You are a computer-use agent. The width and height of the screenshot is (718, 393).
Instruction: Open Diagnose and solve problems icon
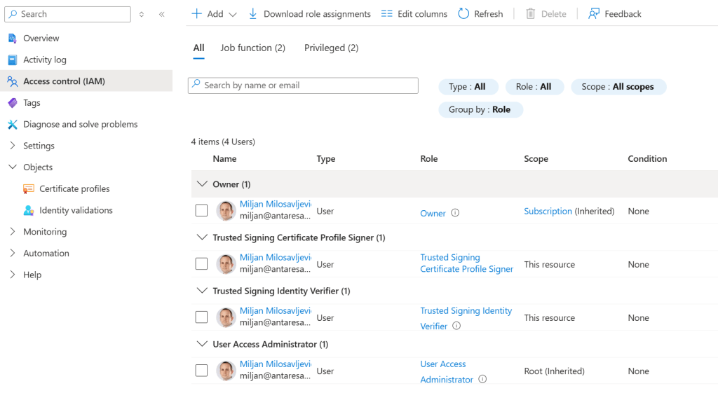click(x=12, y=125)
